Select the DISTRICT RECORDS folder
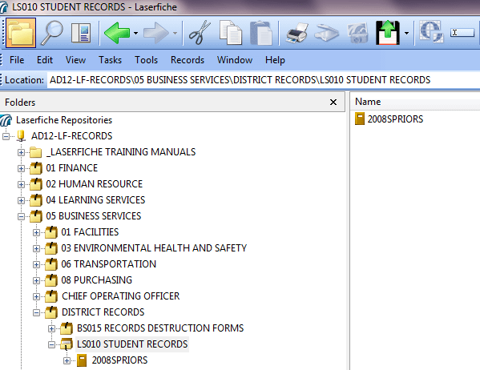This screenshot has height=370, width=480. pos(103,312)
